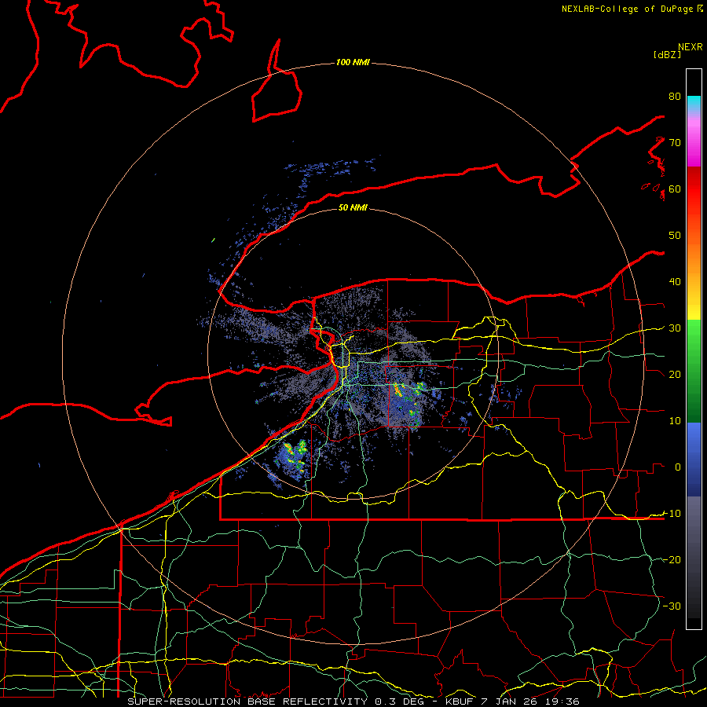Click the 20 dBZ scale value

pos(675,375)
